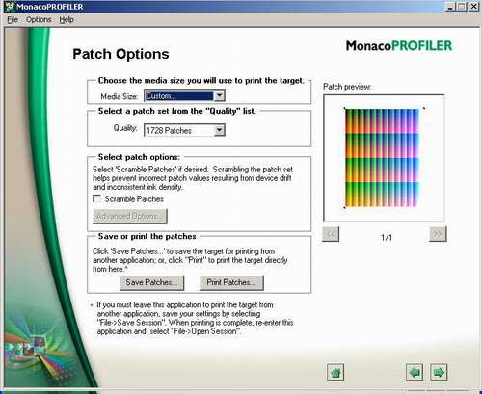Open the Options menu
This screenshot has height=394, width=482.
click(39, 20)
